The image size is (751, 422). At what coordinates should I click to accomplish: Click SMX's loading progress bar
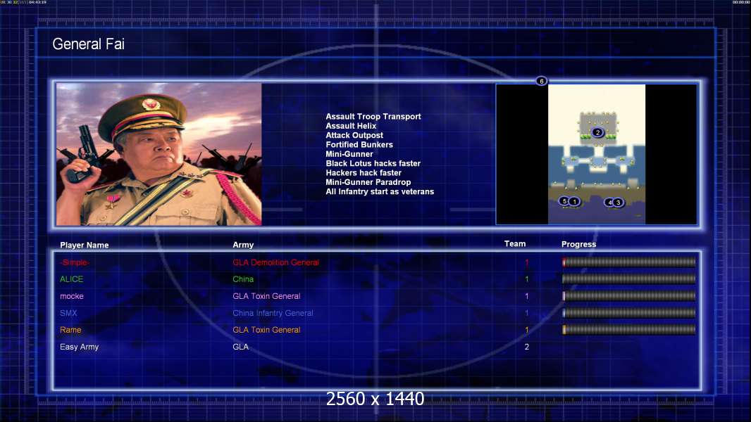(x=629, y=313)
